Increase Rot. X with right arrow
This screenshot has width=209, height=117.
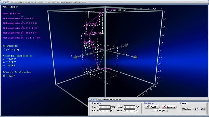(x=109, y=107)
